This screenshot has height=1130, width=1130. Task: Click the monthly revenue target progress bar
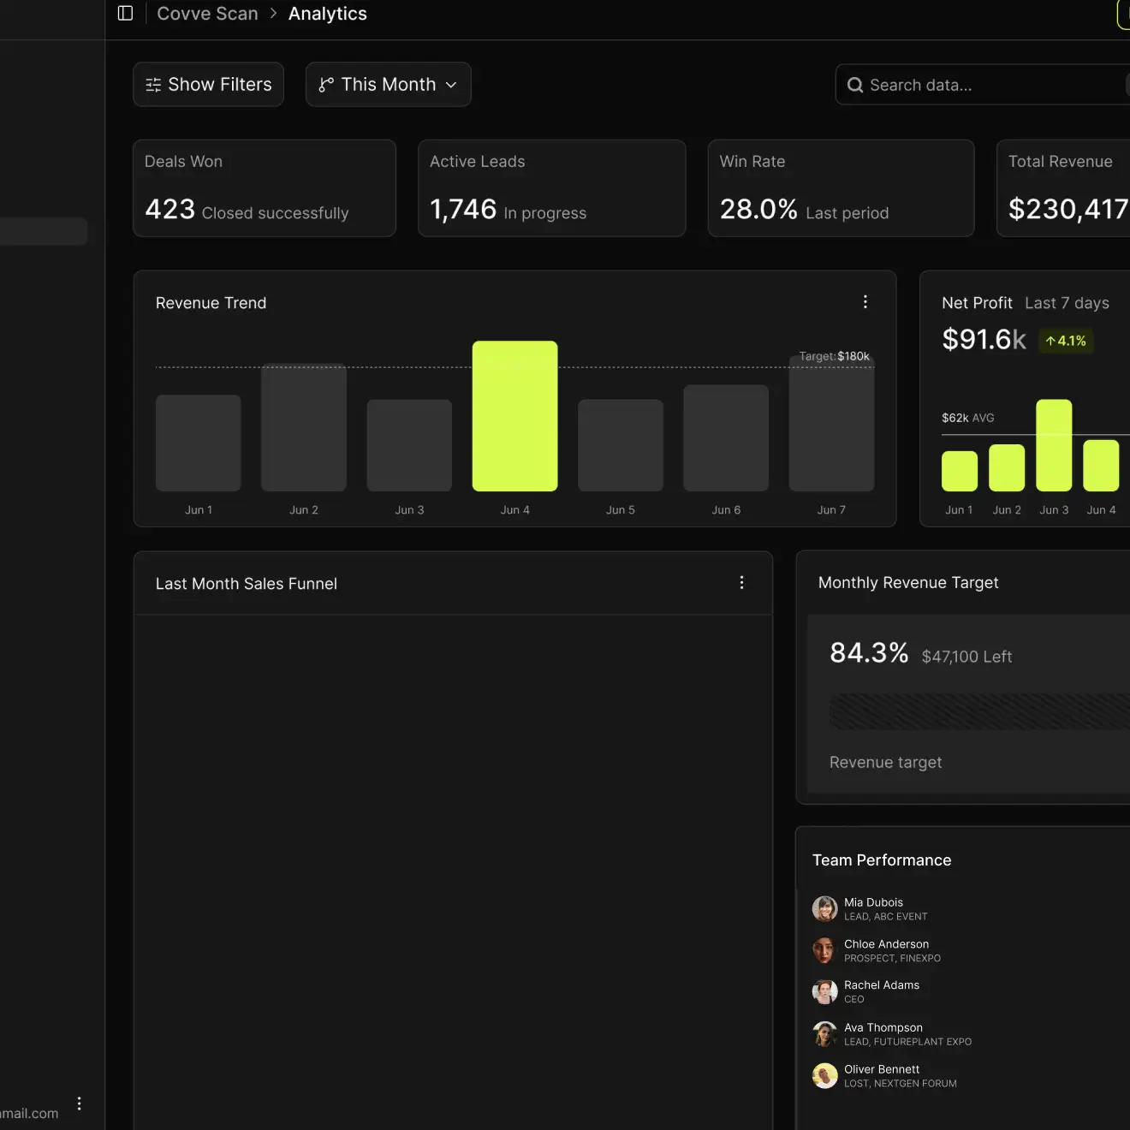[979, 711]
